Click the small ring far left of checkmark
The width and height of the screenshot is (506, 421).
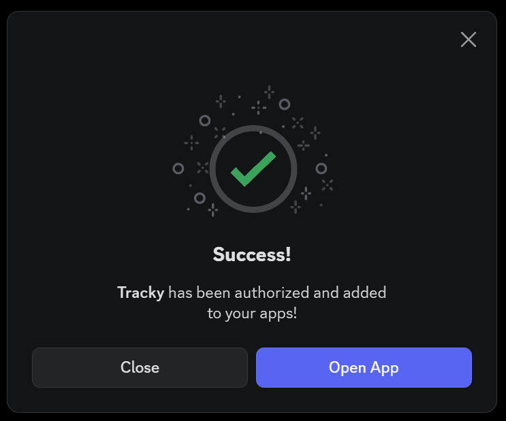178,169
